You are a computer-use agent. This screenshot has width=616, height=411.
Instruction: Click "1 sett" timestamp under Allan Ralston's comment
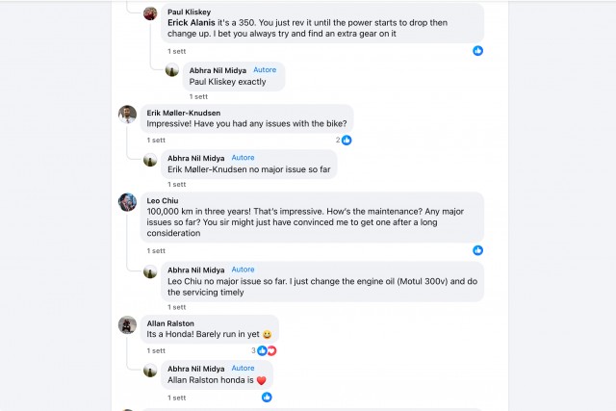click(155, 351)
